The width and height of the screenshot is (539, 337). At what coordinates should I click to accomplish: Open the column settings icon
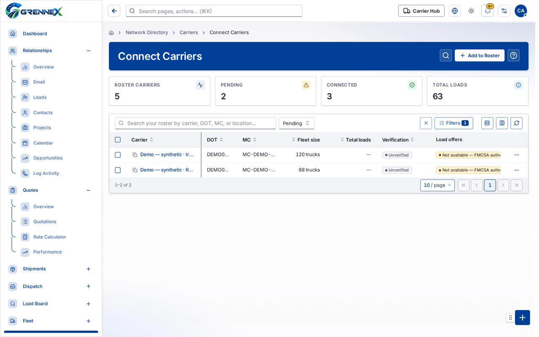[x=502, y=123]
